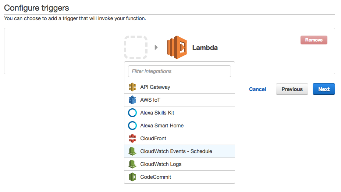The height and width of the screenshot is (192, 341).
Task: Pick Alexa Skills Kit from list
Action: [157, 113]
